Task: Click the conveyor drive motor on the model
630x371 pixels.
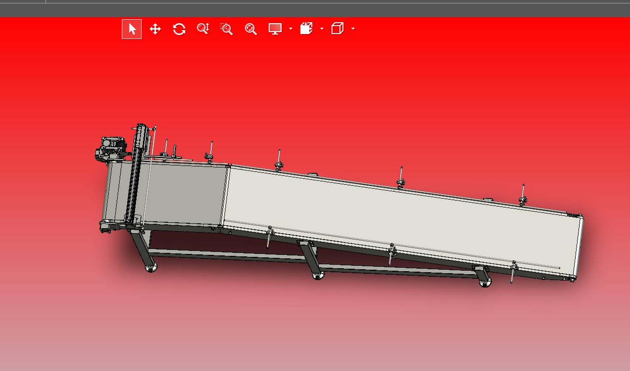Action: [111, 149]
